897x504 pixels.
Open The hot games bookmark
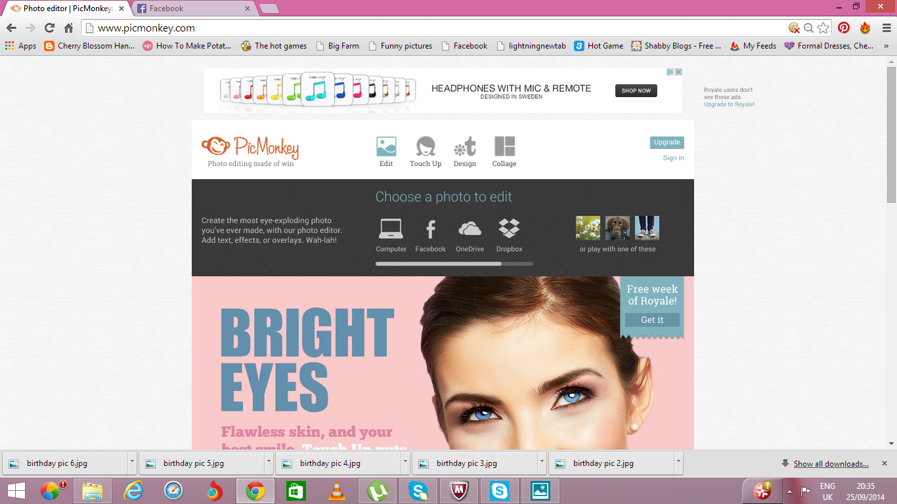point(274,46)
